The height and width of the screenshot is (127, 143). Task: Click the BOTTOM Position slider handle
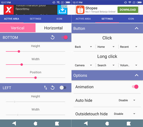click(x=36, y=78)
